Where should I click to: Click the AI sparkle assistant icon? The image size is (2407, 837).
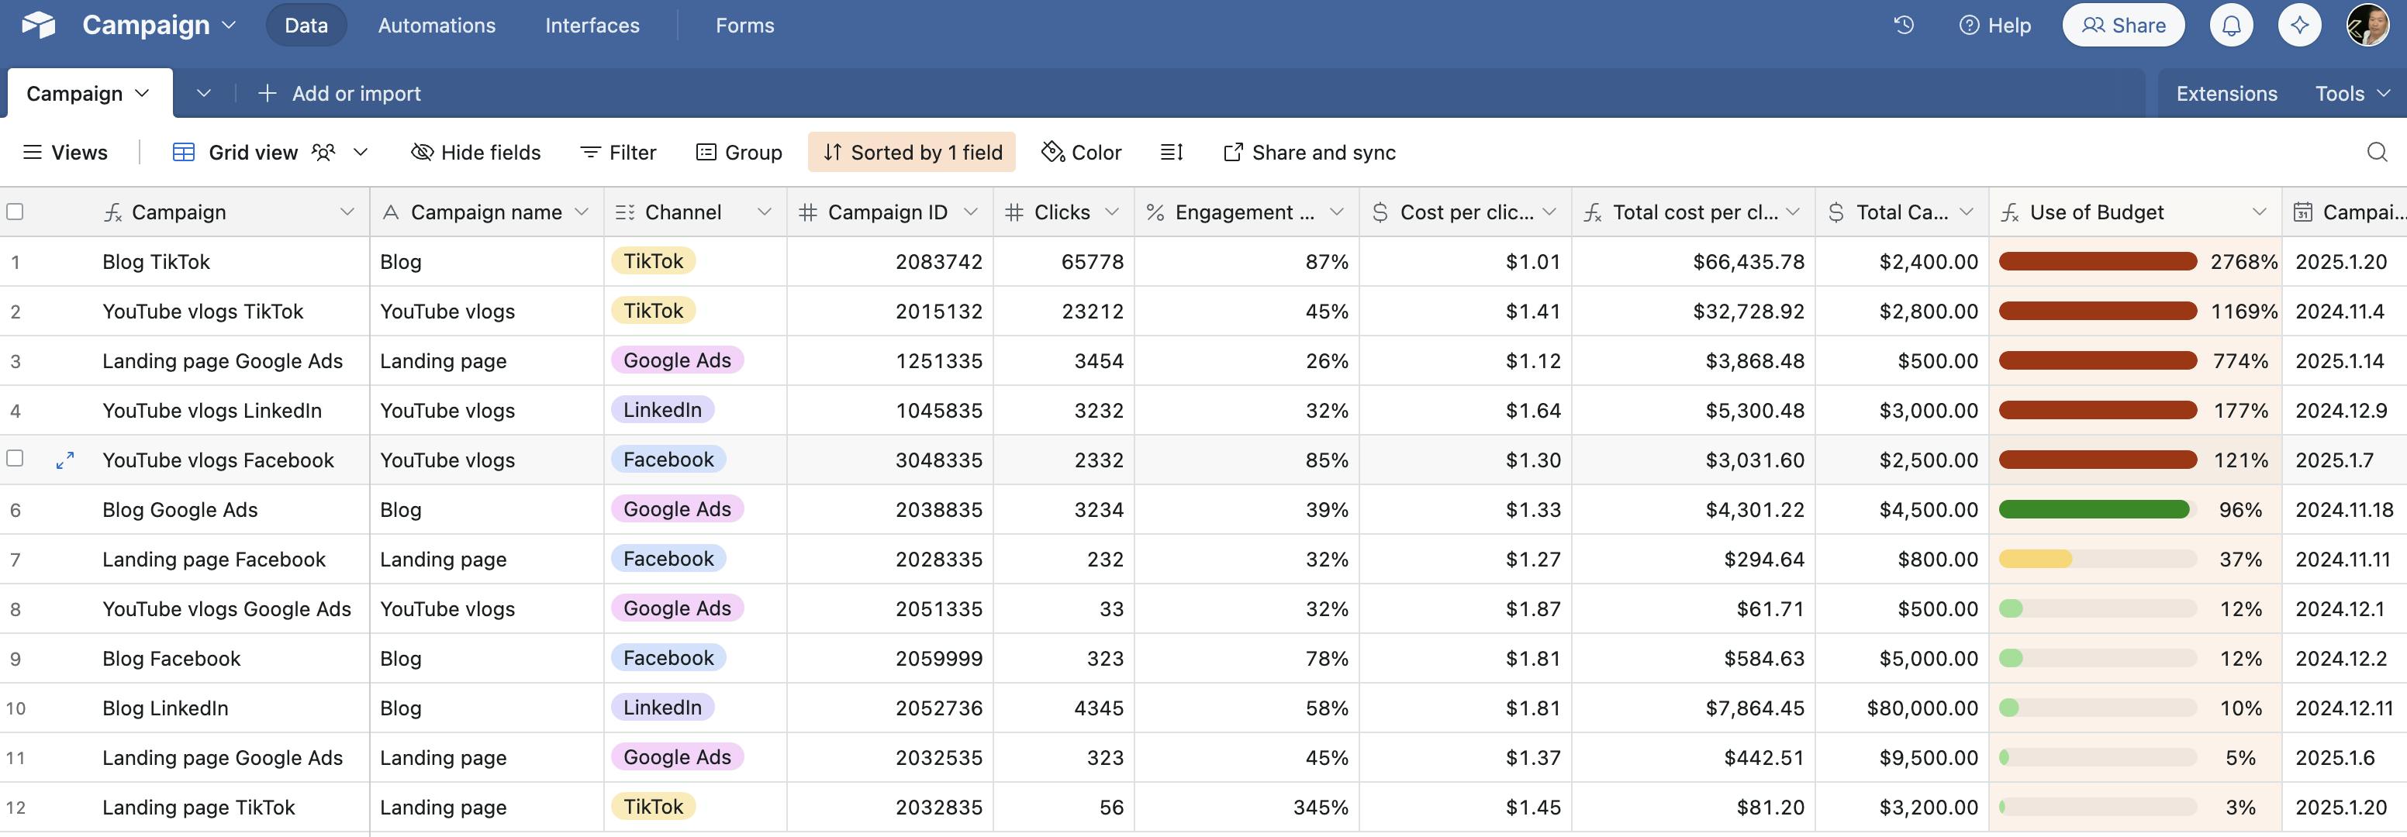pos(2299,26)
